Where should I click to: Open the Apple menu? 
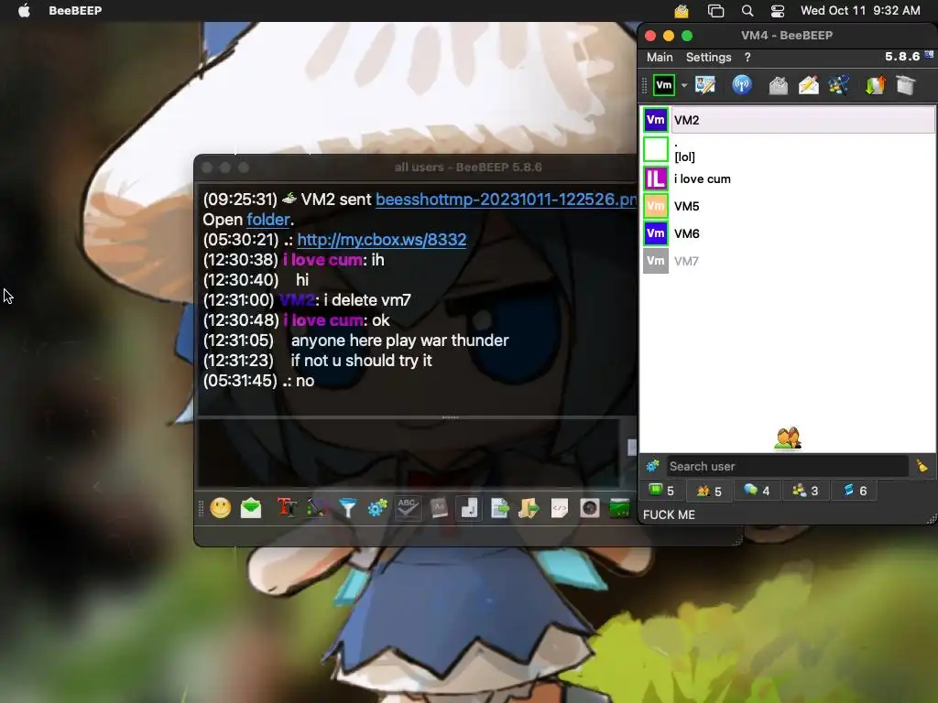point(24,10)
